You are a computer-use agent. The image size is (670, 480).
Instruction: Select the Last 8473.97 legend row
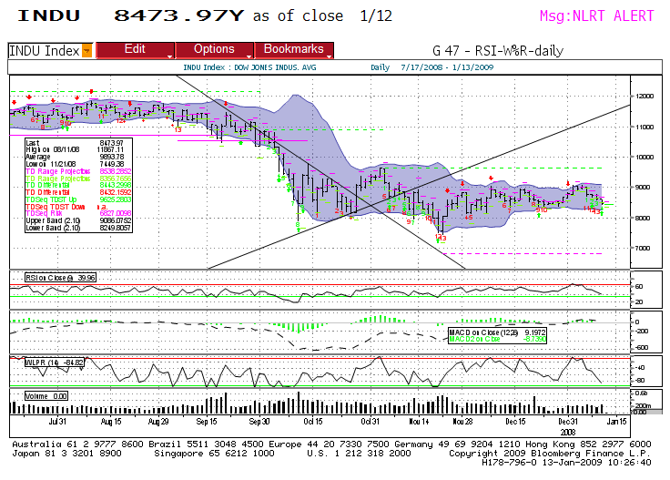tap(78, 143)
